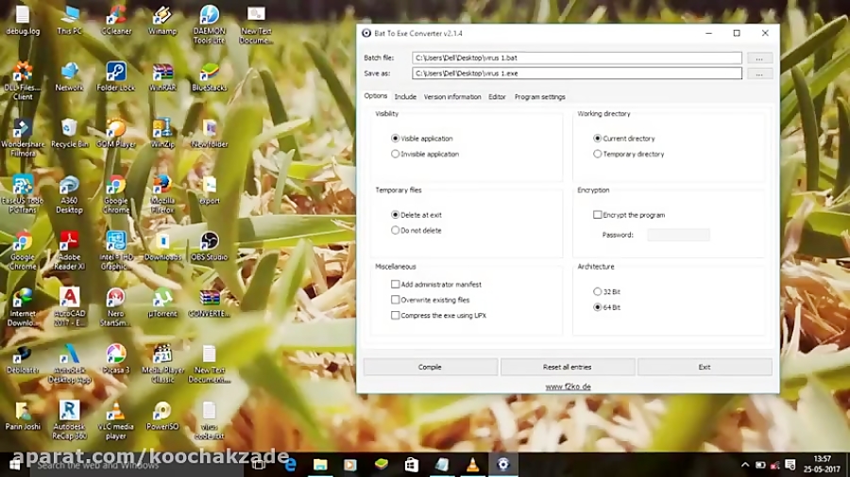The image size is (850, 477).
Task: Select Do not delete option
Action: pyautogui.click(x=416, y=230)
